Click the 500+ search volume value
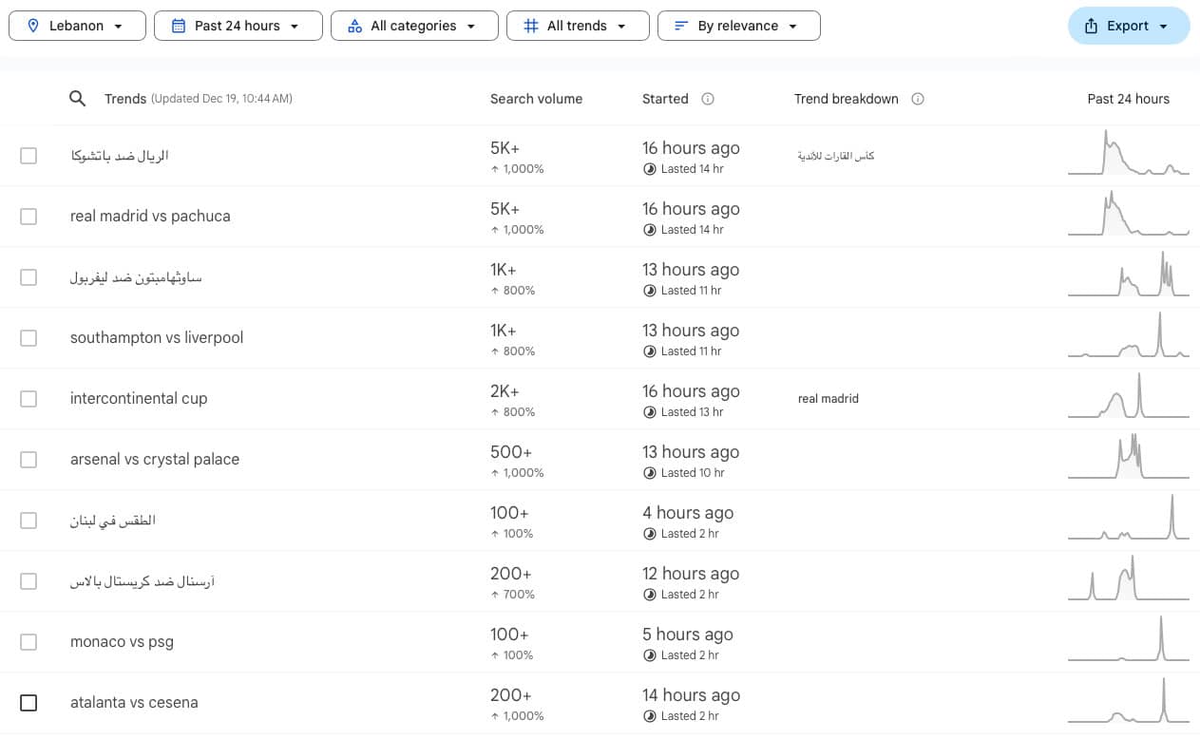1200x739 pixels. click(x=511, y=452)
